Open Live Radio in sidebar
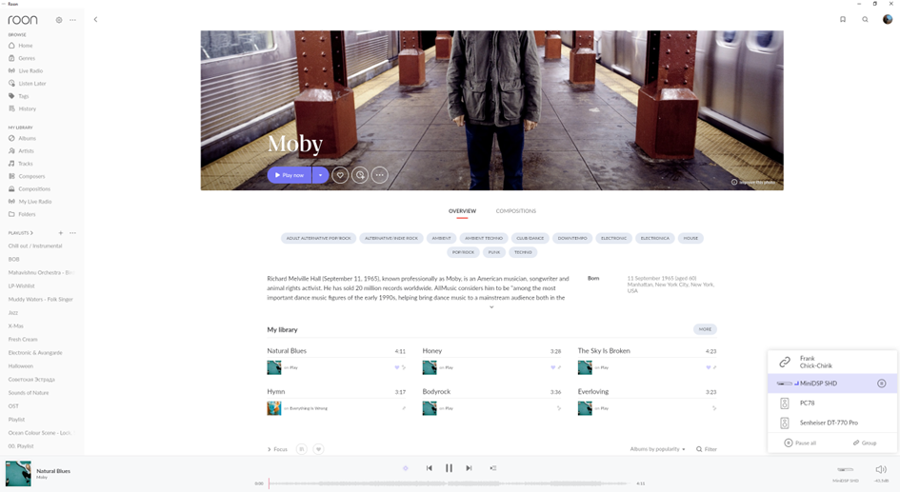 pos(26,70)
